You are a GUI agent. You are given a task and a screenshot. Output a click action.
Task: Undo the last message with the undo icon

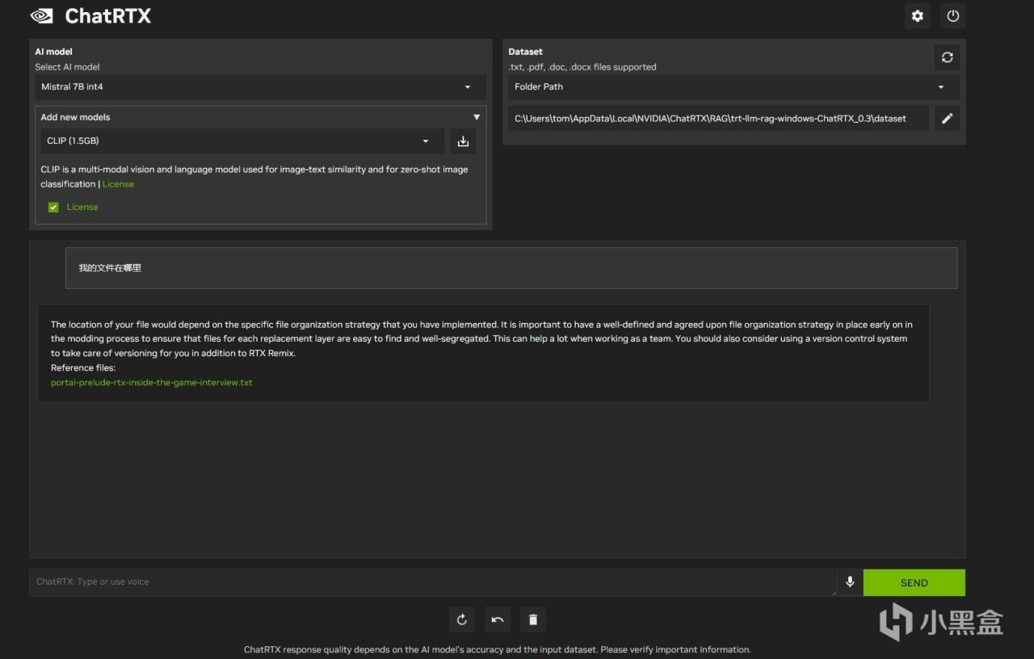point(498,619)
